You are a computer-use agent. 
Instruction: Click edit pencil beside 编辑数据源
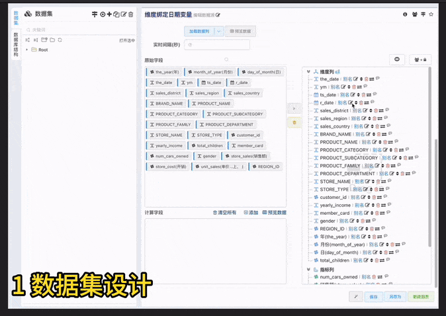[218, 15]
